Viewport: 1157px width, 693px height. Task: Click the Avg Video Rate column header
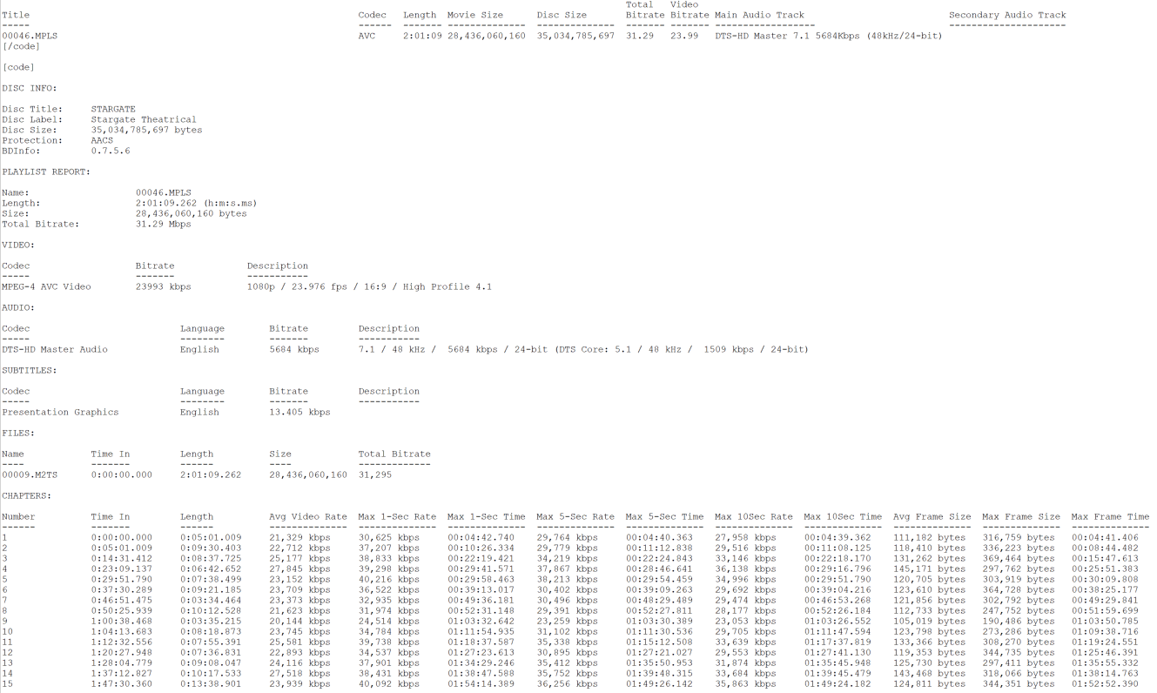[308, 517]
